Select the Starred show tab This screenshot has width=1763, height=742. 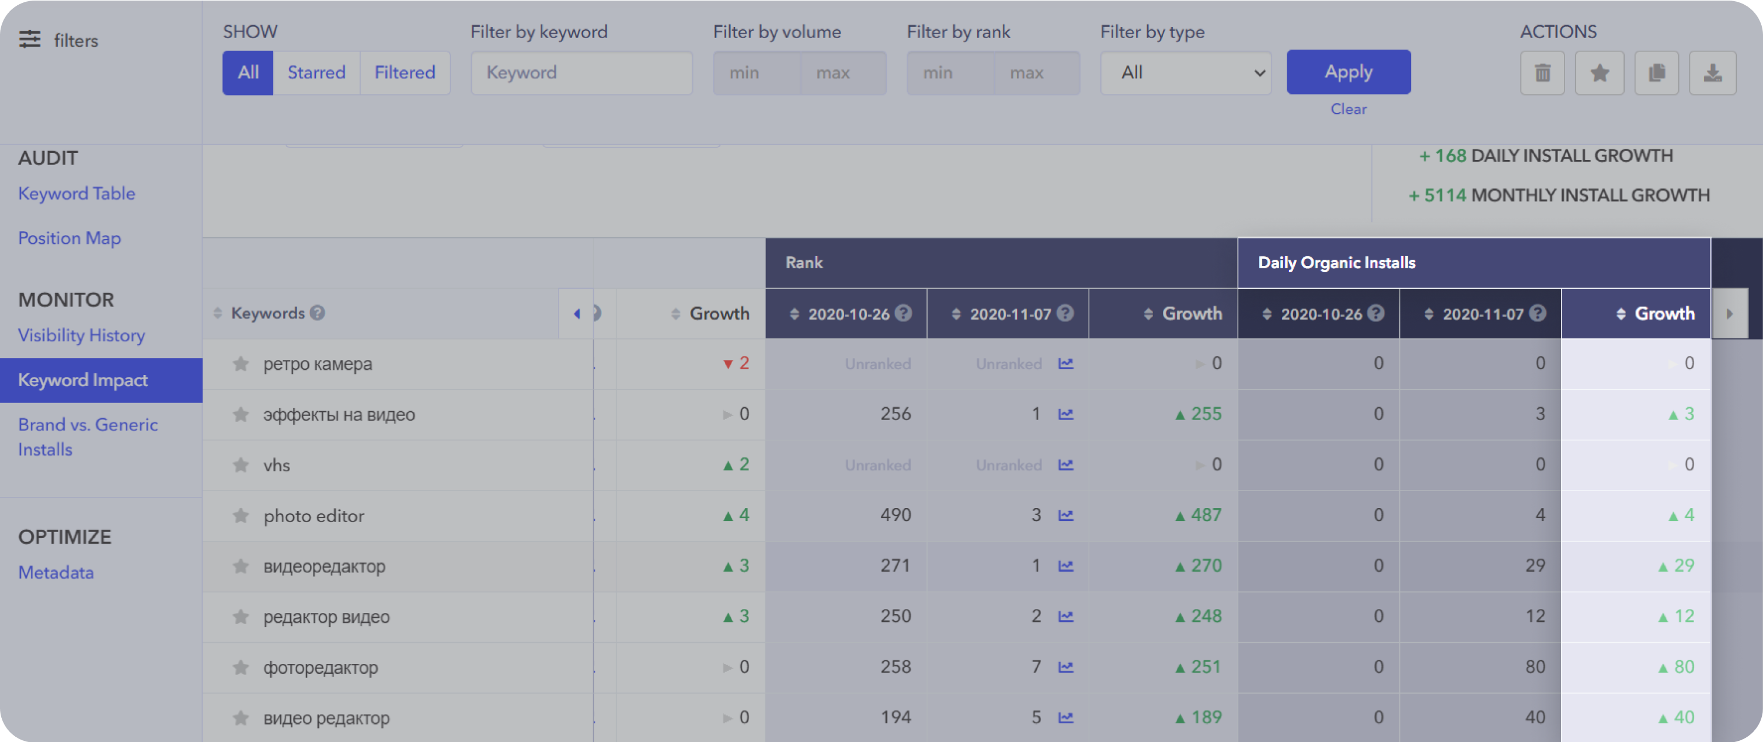[x=316, y=72]
